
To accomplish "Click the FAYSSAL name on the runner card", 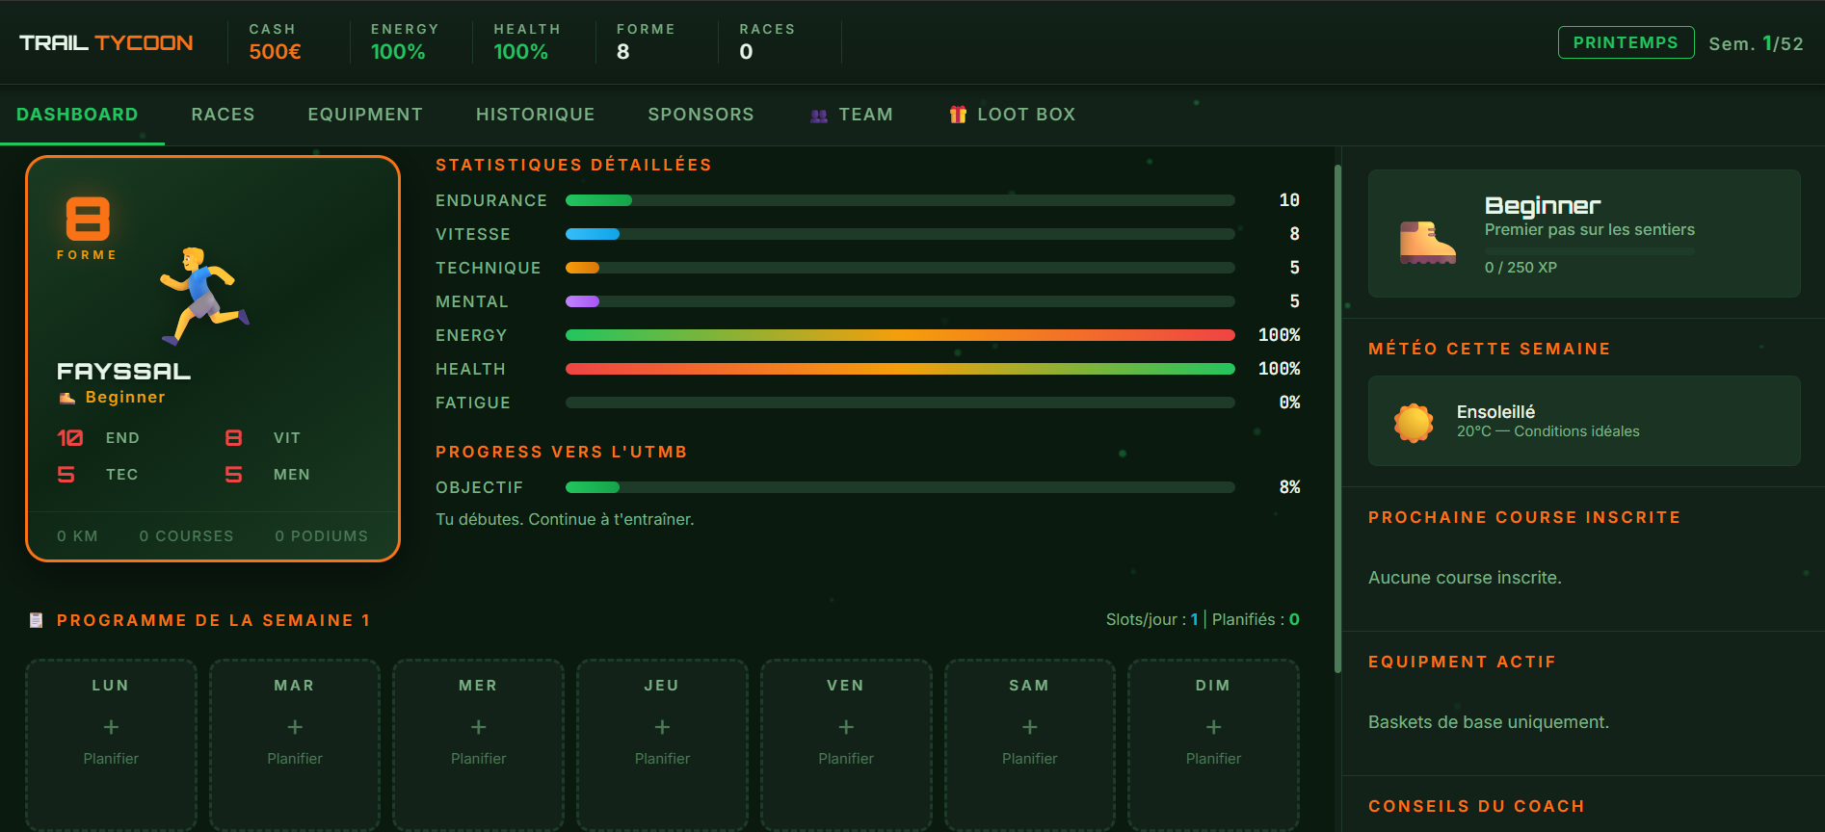I will coord(123,371).
